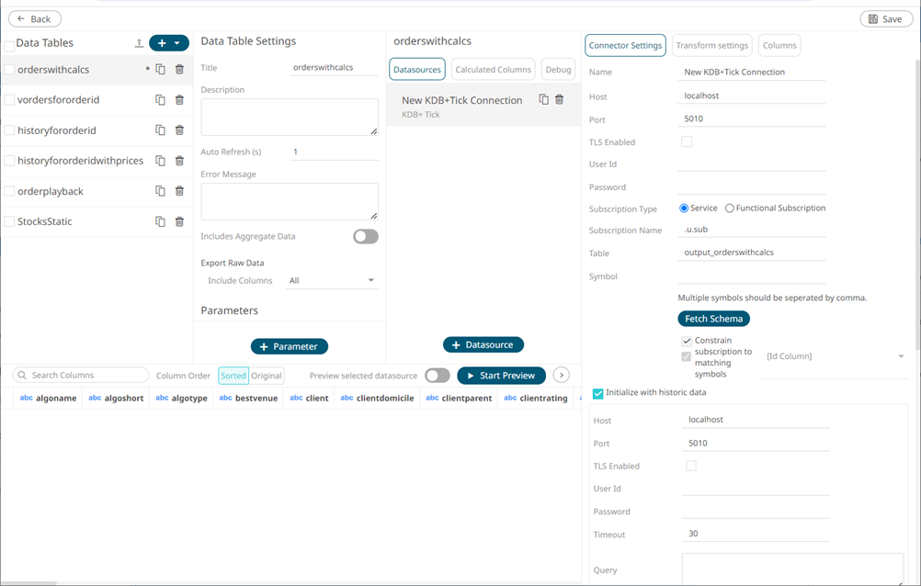Screen dimensions: 921x586
Task: Click the search icon in Search Columns
Action: point(22,375)
